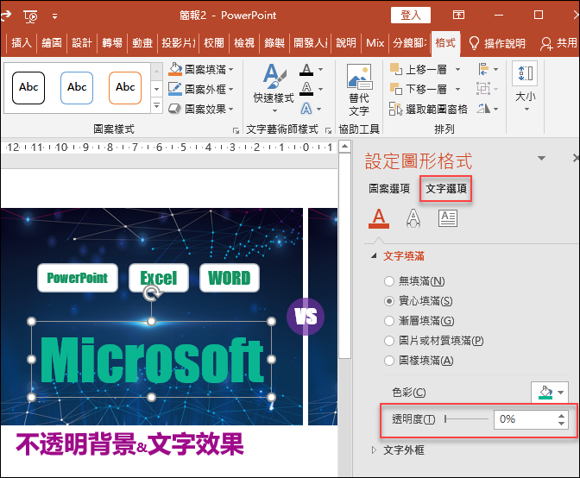The height and width of the screenshot is (478, 580).
Task: Click 操作說明 tell-me lightbulb search
Action: tap(497, 44)
